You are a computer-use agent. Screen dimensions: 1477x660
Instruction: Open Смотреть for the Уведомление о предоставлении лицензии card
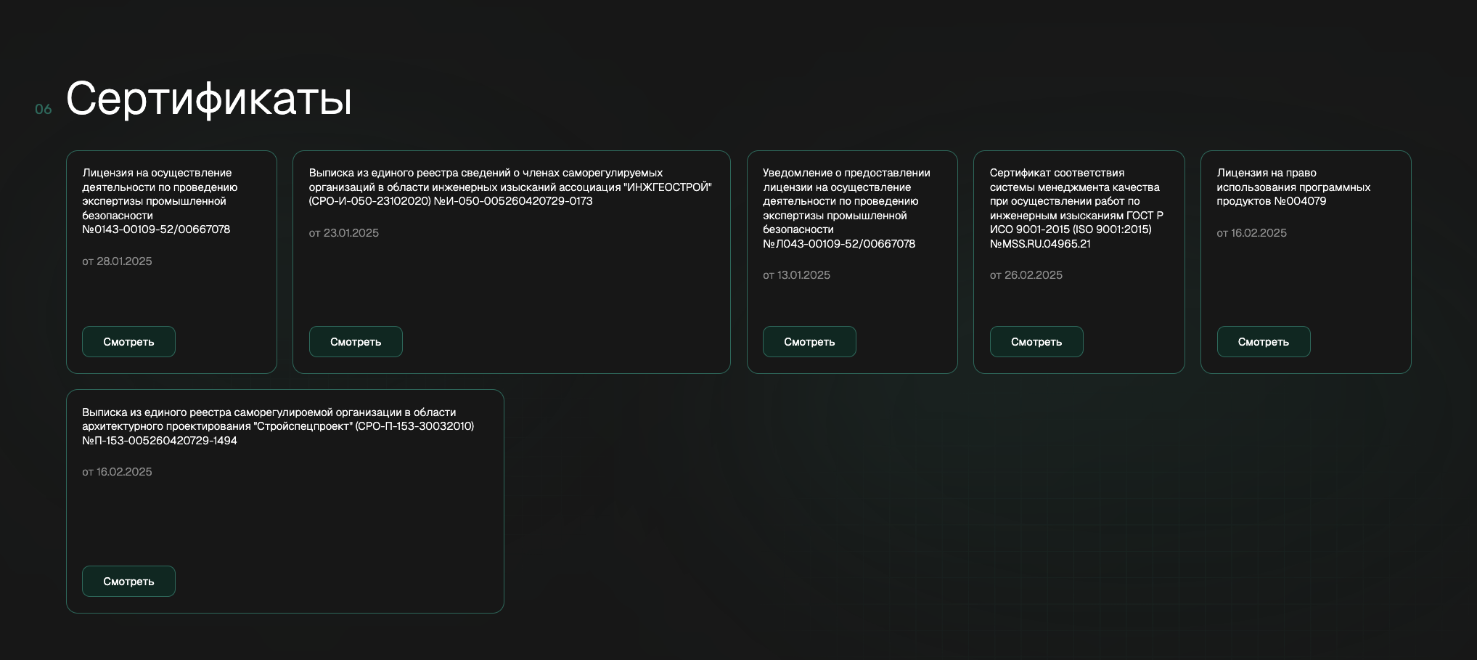(x=809, y=342)
